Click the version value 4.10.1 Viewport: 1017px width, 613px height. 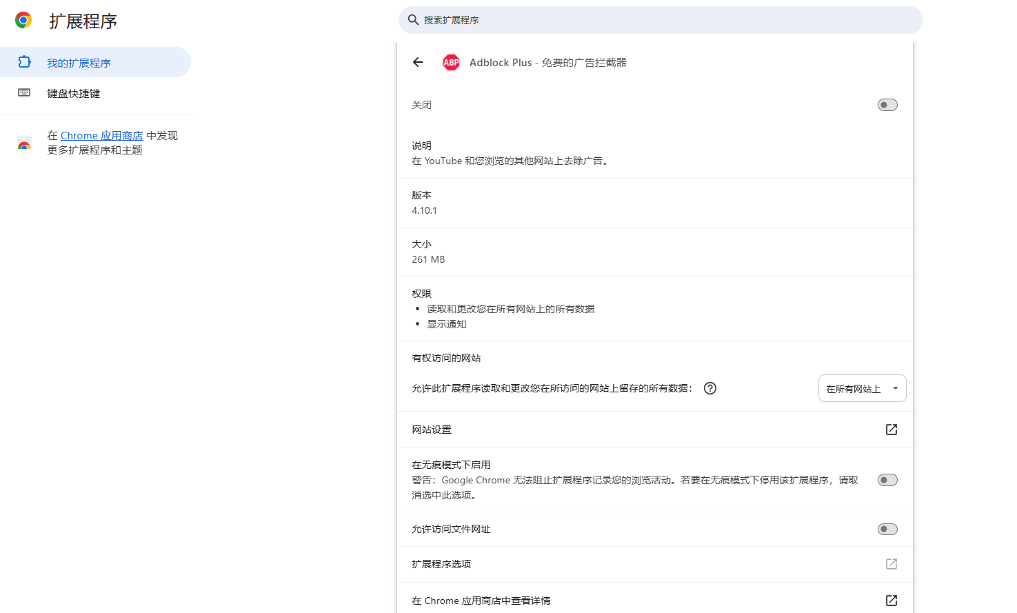click(424, 210)
